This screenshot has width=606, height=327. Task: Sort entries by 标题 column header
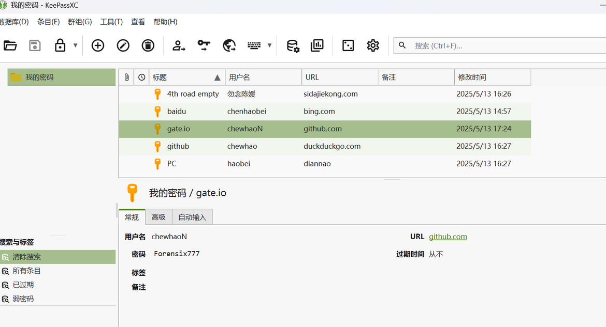[x=187, y=77]
